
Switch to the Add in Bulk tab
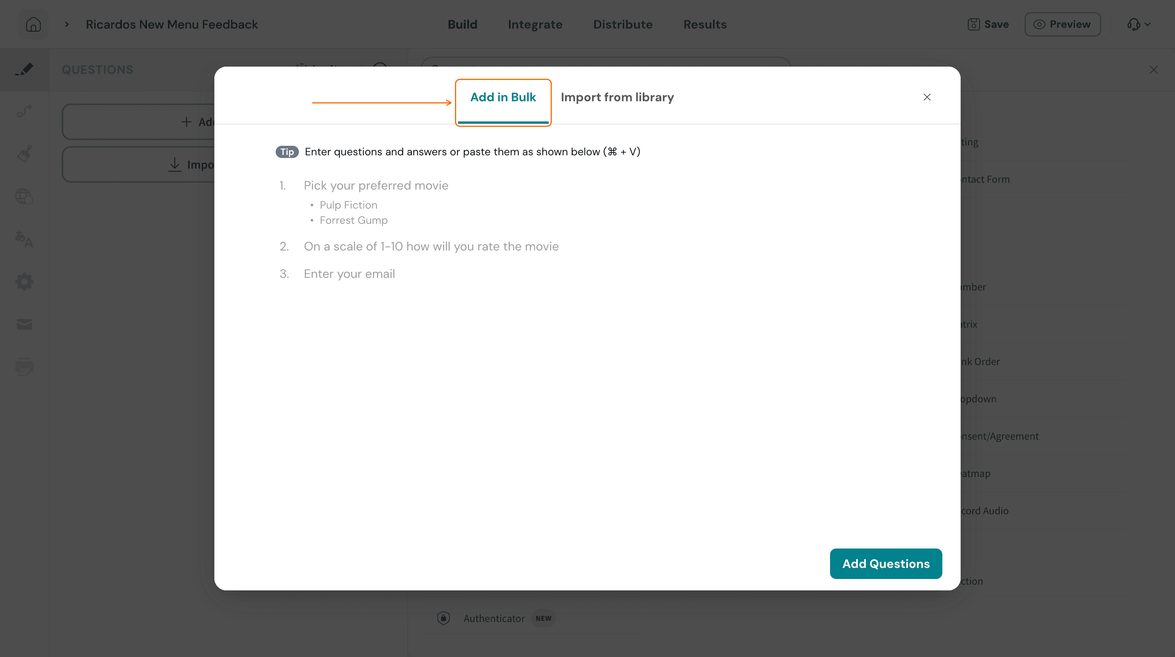pos(503,97)
